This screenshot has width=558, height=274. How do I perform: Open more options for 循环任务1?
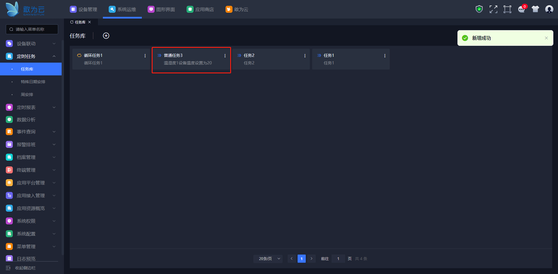click(145, 56)
